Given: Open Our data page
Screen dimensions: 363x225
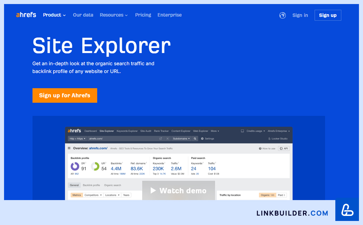Looking at the screenshot, I should (x=83, y=15).
